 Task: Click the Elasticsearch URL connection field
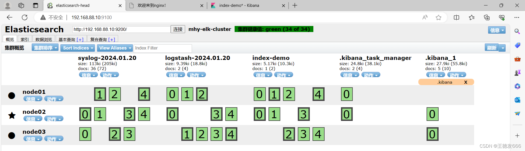(121, 29)
